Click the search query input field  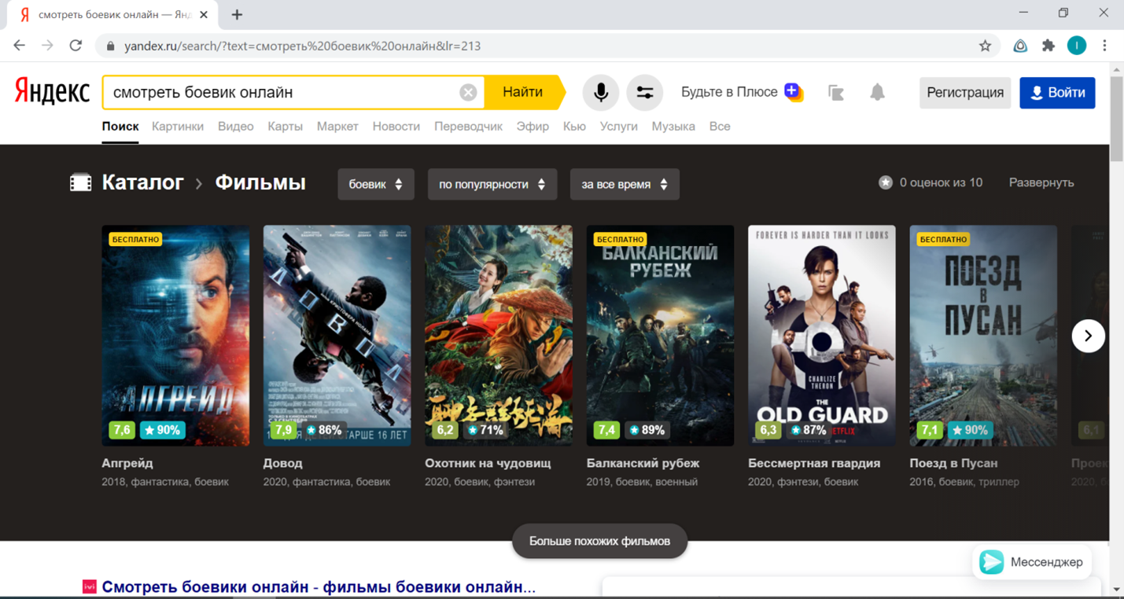point(283,93)
